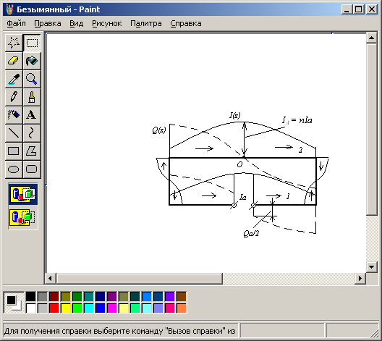This screenshot has height=341, width=382.
Task: Select the rectangular Select tool
Action: (32, 43)
